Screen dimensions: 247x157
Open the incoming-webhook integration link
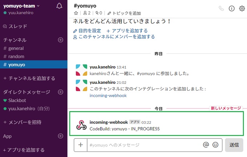(108, 95)
